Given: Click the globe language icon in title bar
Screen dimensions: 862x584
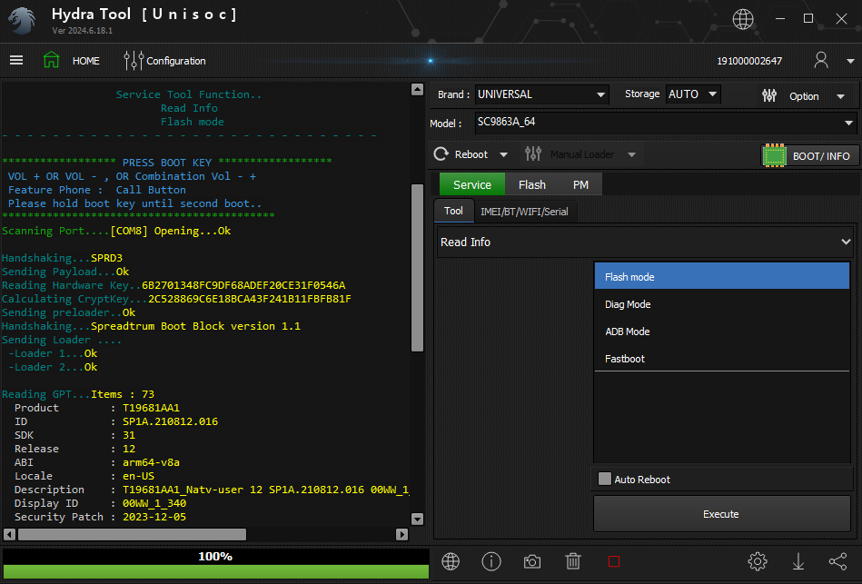Looking at the screenshot, I should pos(743,19).
